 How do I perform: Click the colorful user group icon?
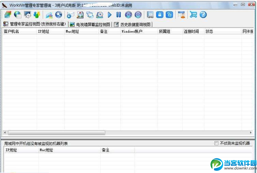click(37, 15)
